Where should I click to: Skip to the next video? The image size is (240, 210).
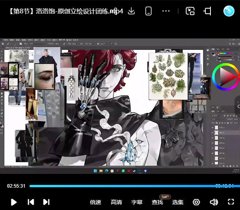point(46,202)
